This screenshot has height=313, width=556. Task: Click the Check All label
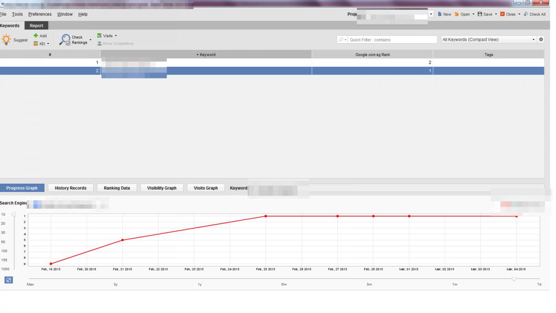537,14
